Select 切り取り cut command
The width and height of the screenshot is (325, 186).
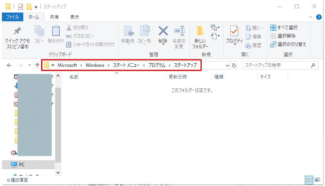click(x=78, y=27)
